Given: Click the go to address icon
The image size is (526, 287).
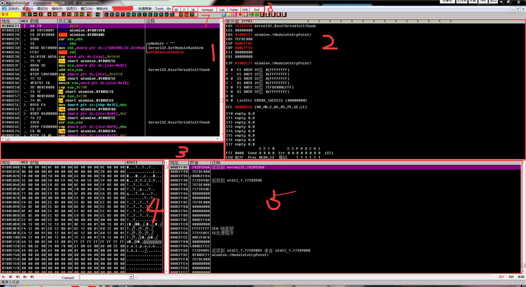Looking at the screenshot, I should tap(98, 15).
